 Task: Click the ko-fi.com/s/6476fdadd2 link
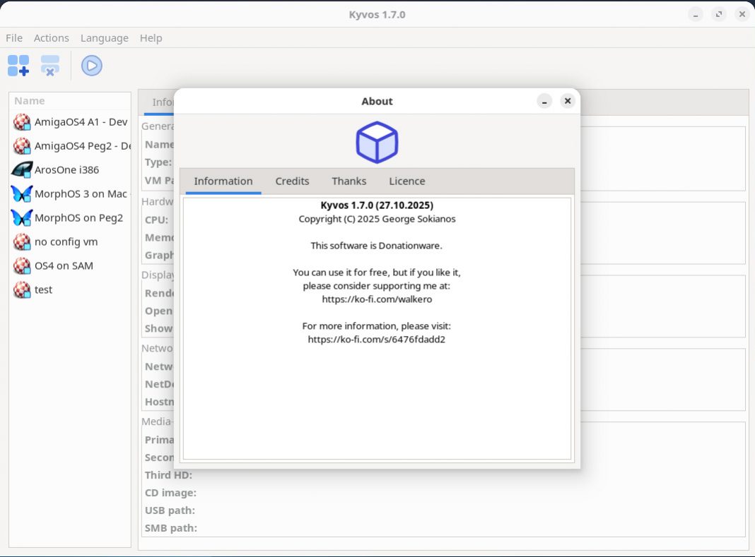376,339
